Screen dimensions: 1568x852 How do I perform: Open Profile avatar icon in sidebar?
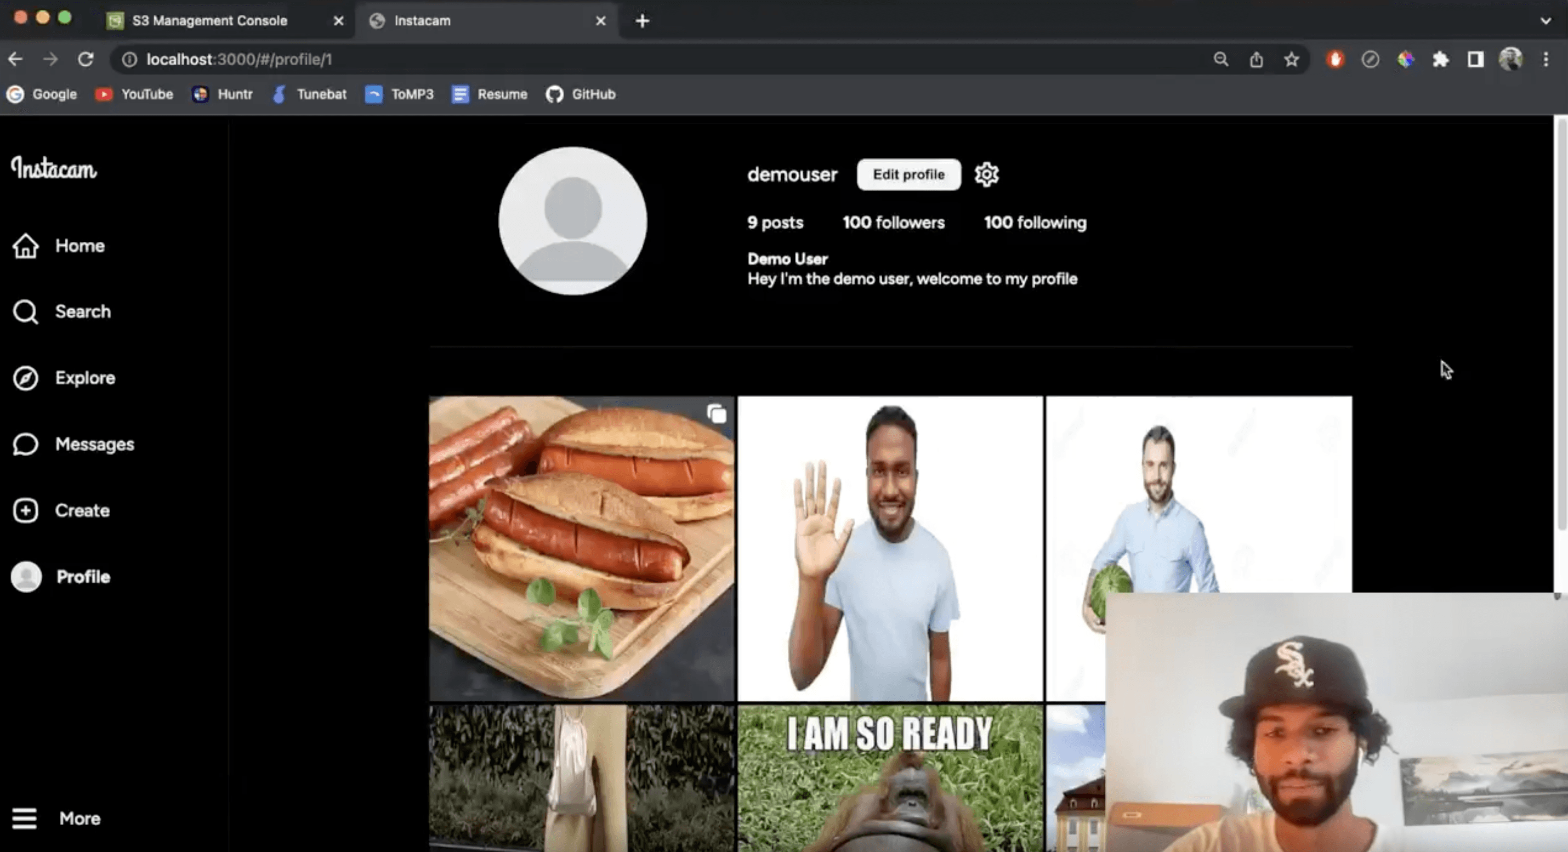click(26, 577)
